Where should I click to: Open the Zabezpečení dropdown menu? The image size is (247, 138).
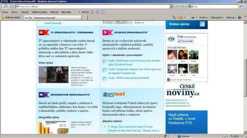click(217, 18)
